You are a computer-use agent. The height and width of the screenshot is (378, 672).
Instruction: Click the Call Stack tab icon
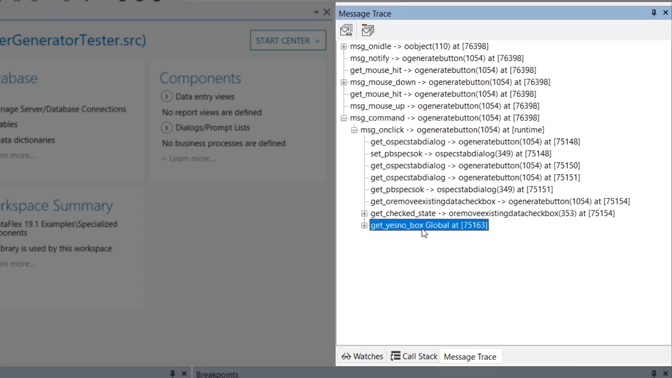click(x=395, y=356)
